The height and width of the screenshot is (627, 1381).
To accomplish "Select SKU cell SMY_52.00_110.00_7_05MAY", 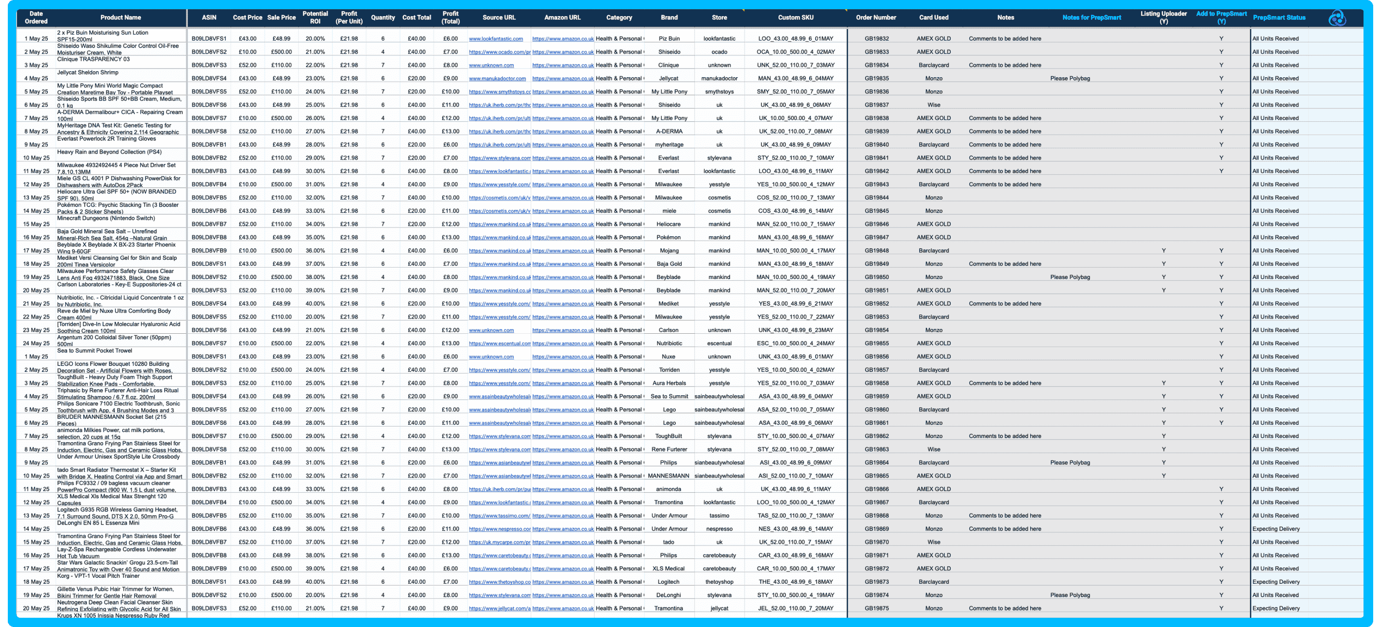I will pyautogui.click(x=795, y=92).
